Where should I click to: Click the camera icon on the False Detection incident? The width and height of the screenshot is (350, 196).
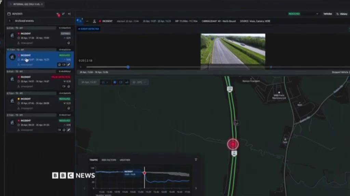(64, 86)
